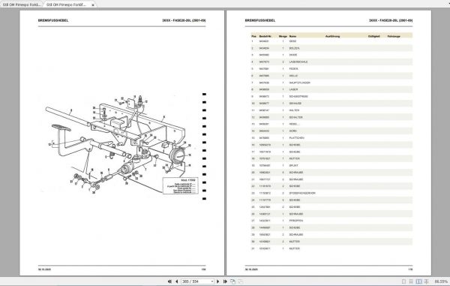Switch to the first Still OM Pimespo document tab
The image size is (450, 286).
(x=21, y=5)
